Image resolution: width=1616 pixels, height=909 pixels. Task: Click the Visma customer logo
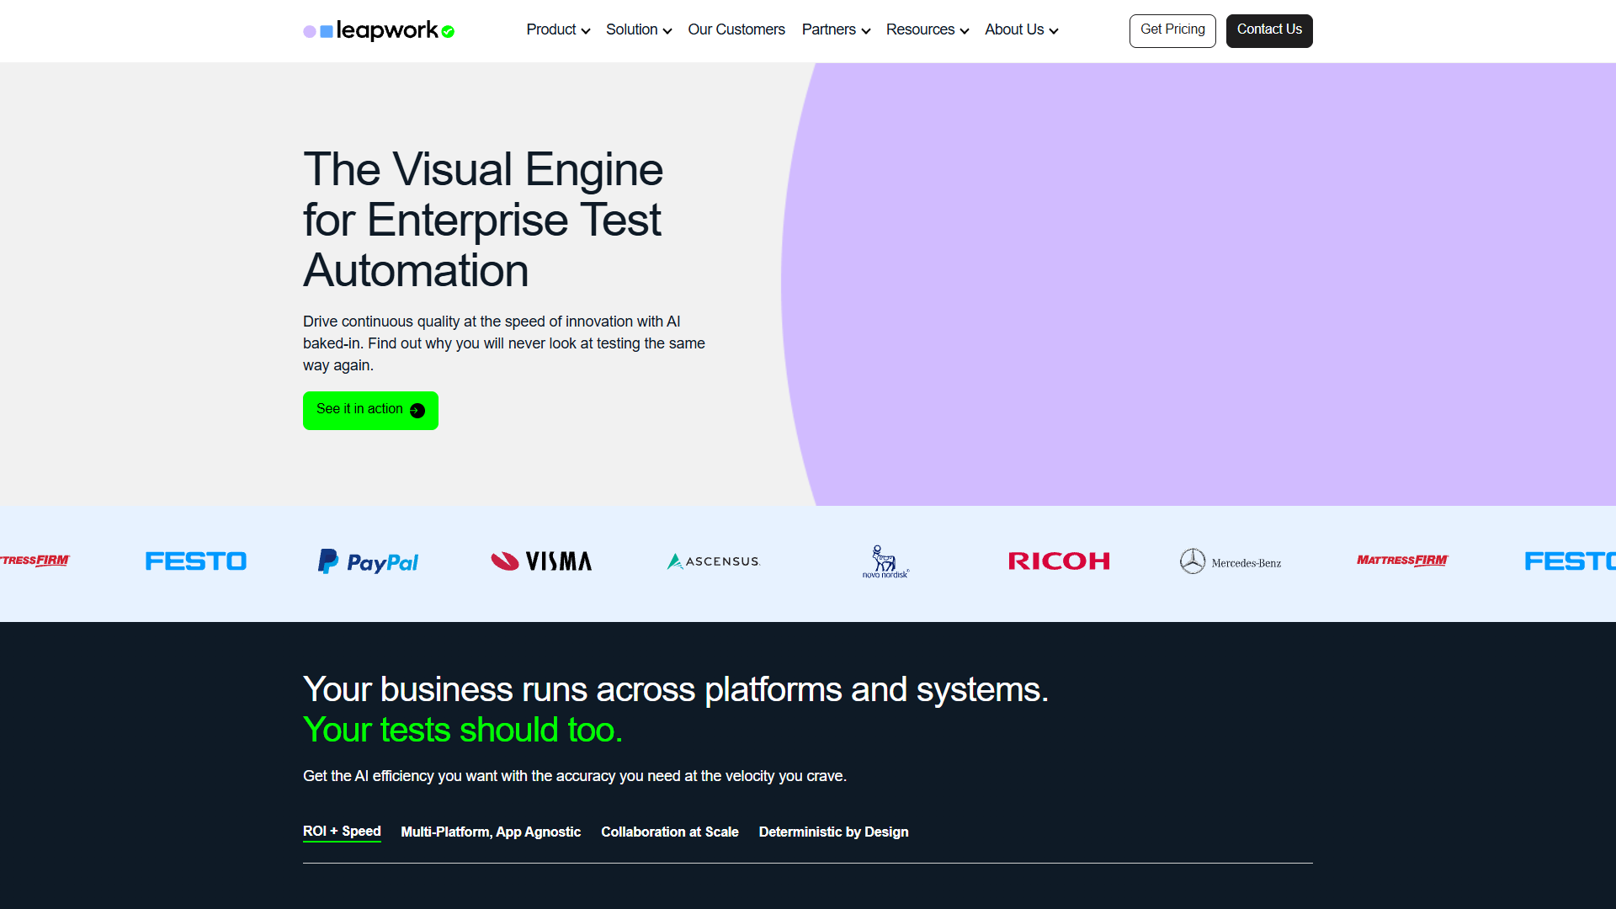pyautogui.click(x=541, y=561)
